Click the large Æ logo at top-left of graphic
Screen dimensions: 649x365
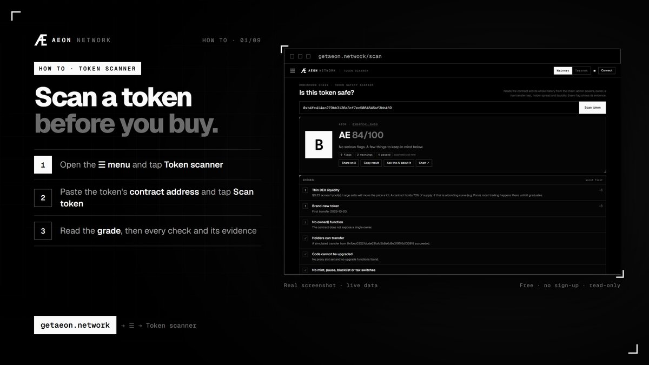[x=41, y=40]
